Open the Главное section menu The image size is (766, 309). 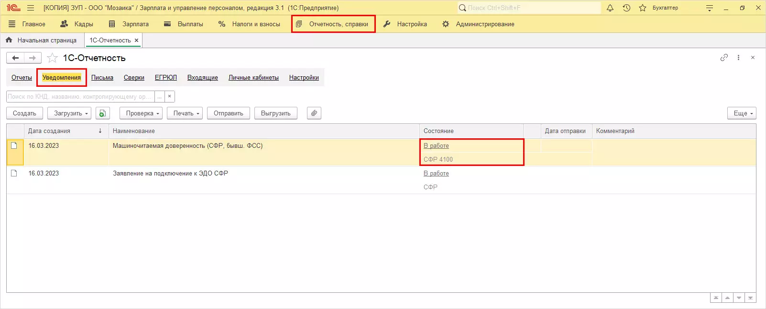pyautogui.click(x=27, y=24)
